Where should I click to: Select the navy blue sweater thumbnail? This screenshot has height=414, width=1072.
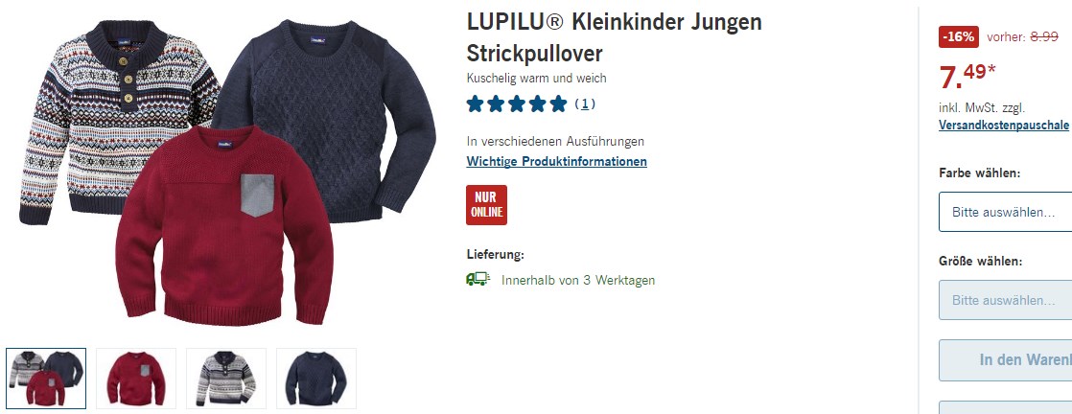click(x=316, y=379)
